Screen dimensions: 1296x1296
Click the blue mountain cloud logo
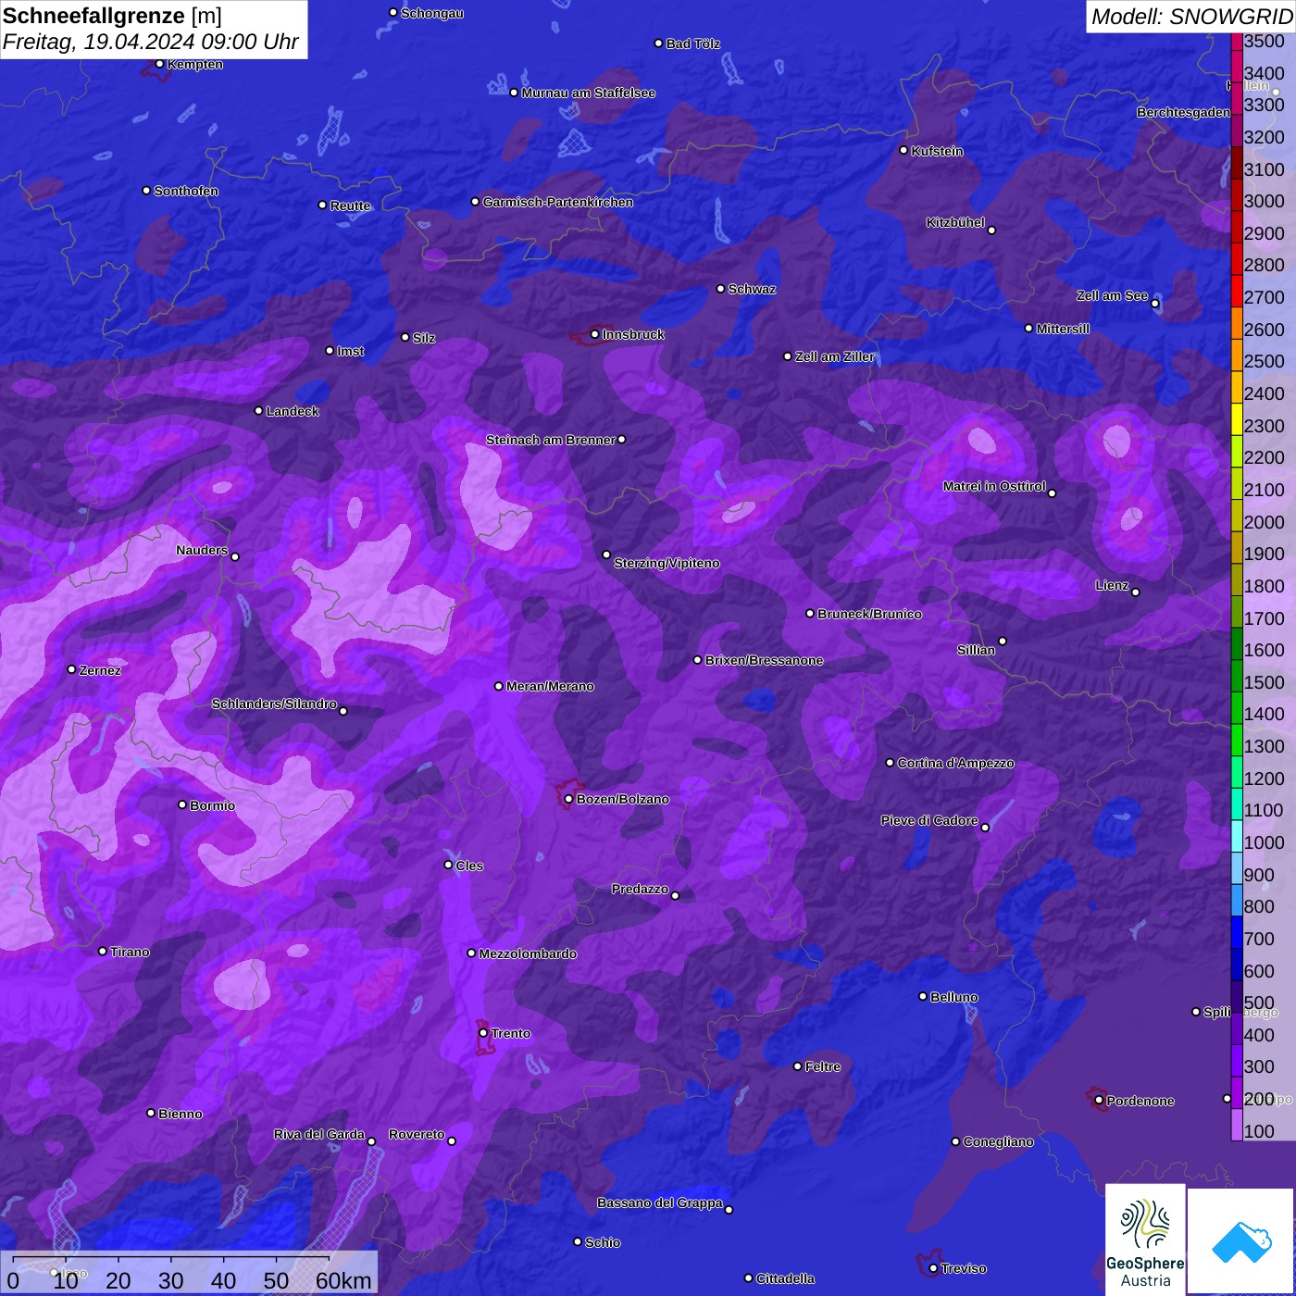click(x=1242, y=1241)
